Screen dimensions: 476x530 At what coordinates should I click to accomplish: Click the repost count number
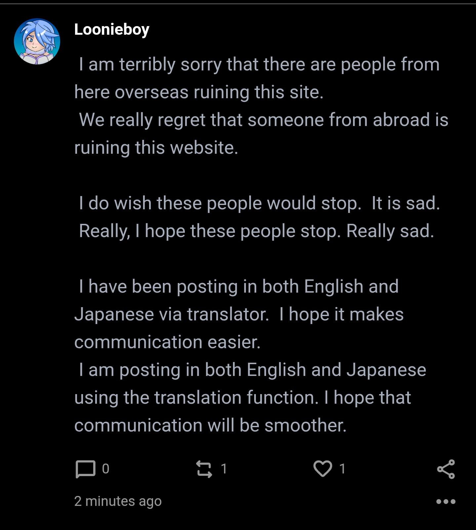pos(224,469)
